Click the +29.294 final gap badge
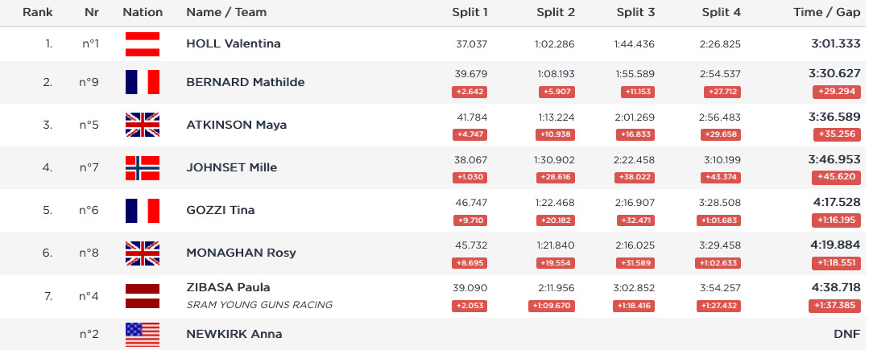Screen dimensions: 873x350 point(836,92)
